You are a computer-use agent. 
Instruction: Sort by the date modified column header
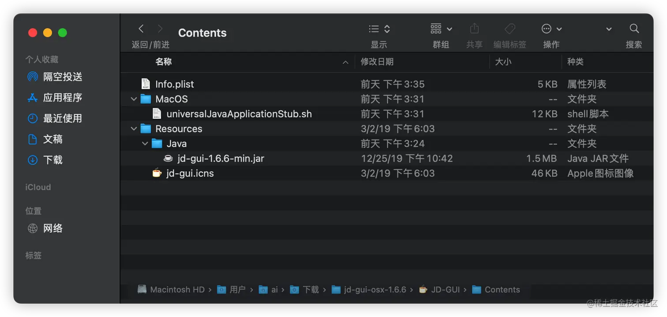point(377,62)
